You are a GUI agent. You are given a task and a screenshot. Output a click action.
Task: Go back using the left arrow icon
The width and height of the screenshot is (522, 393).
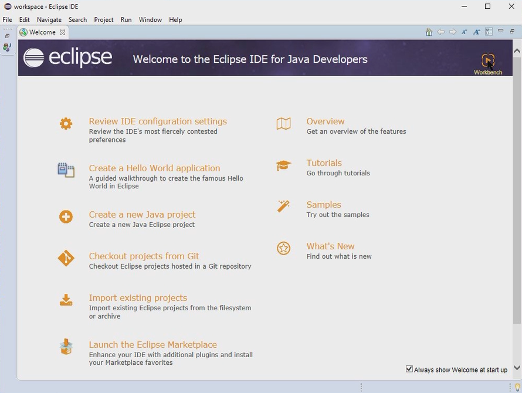point(441,32)
